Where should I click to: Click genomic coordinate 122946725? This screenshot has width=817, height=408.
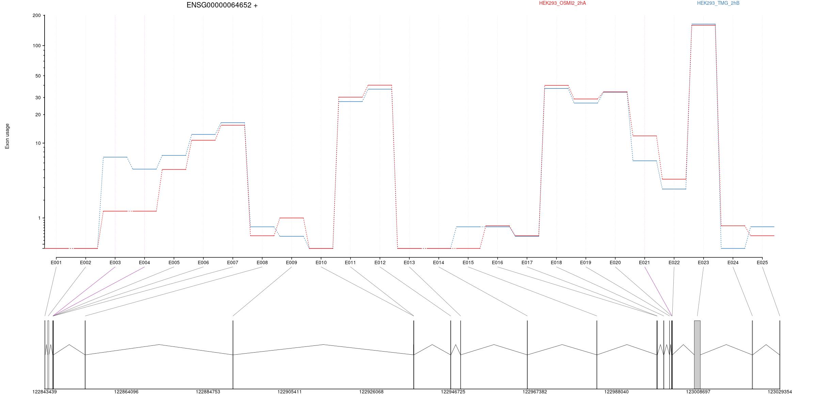click(453, 392)
